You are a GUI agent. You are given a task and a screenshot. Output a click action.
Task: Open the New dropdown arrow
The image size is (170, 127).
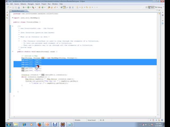pos(11,7)
